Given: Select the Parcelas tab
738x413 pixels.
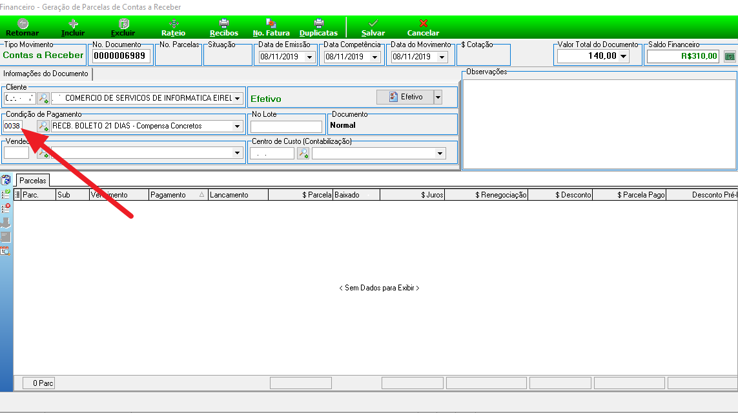Looking at the screenshot, I should pos(33,181).
